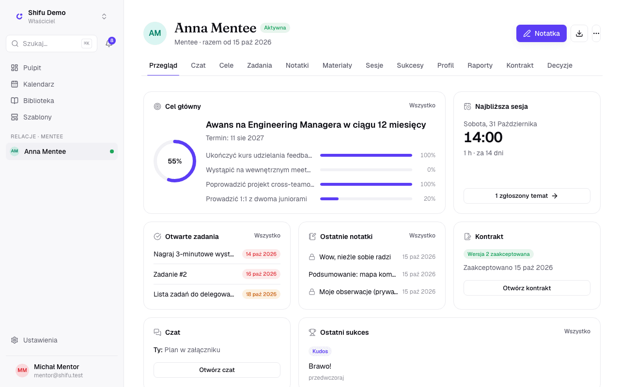The width and height of the screenshot is (620, 387).
Task: Select the Sesje tab
Action: [374, 65]
